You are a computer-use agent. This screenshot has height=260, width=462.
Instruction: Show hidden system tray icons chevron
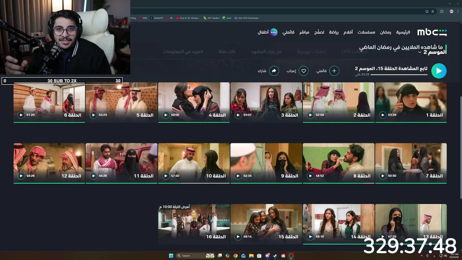422,256
